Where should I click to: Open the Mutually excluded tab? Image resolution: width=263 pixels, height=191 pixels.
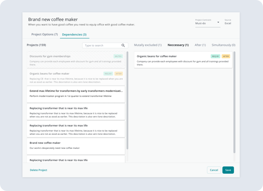[x=148, y=45]
